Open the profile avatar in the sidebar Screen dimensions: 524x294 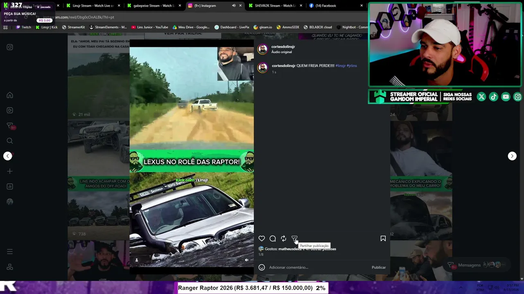[10, 202]
